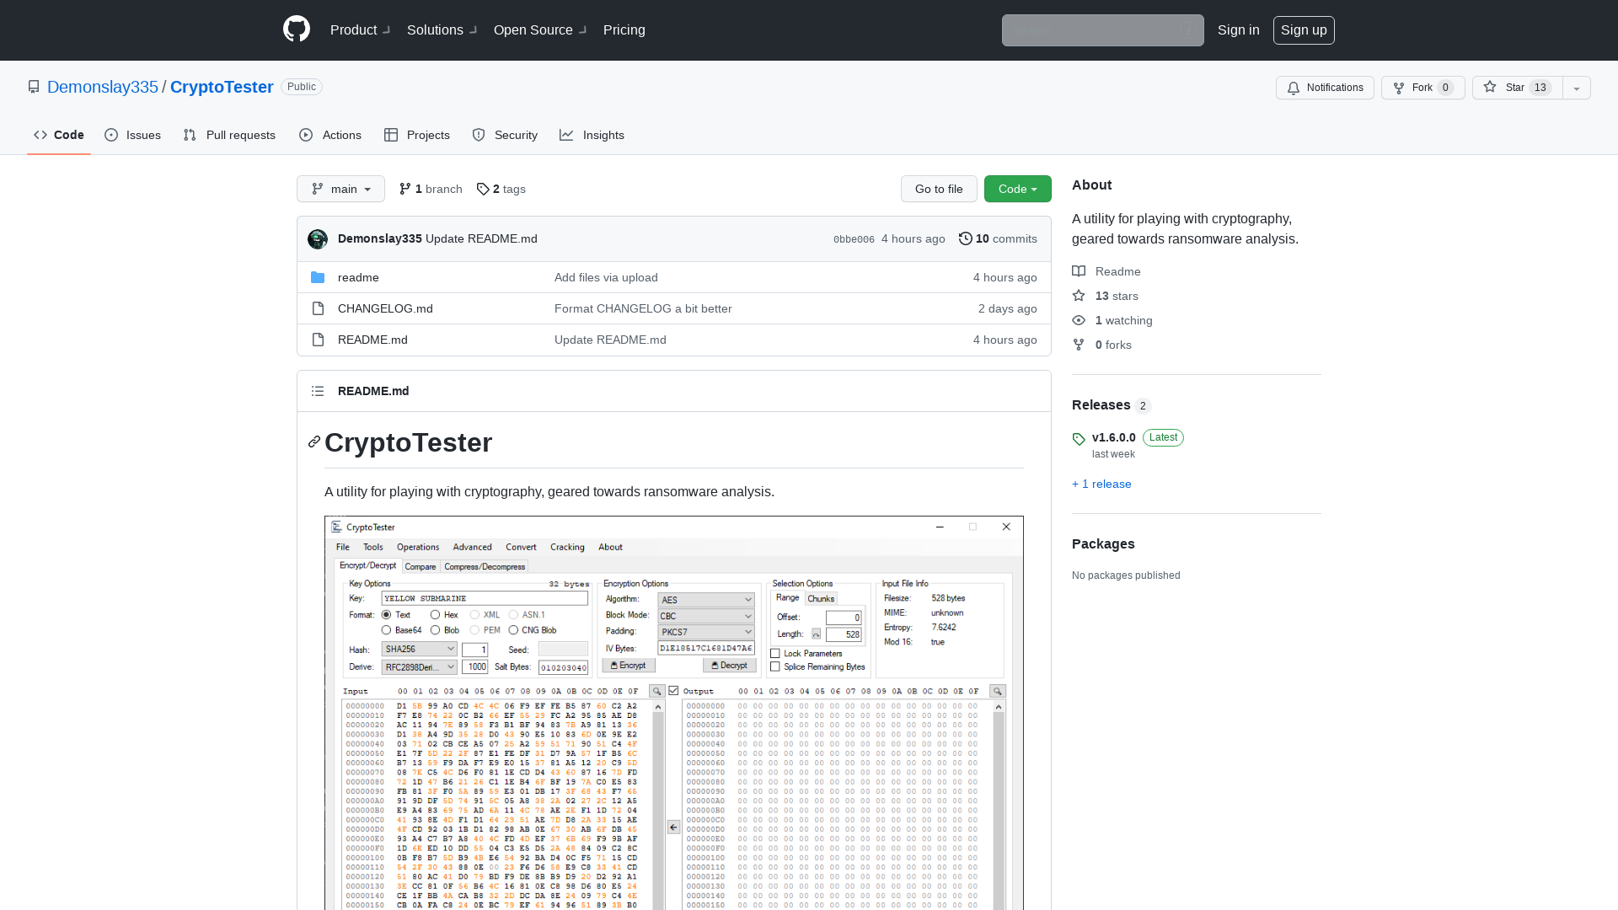
Task: Click the README.md anchor link icon
Action: pos(314,442)
